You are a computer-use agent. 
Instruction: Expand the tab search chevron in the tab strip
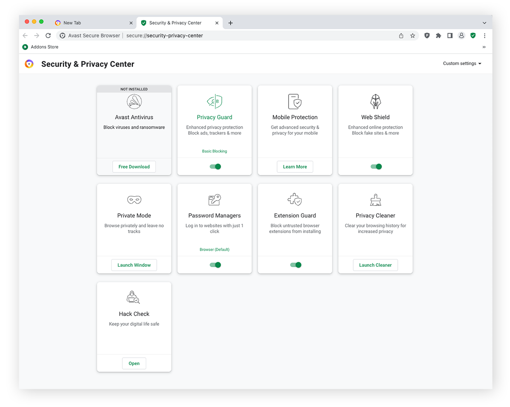[x=484, y=23]
